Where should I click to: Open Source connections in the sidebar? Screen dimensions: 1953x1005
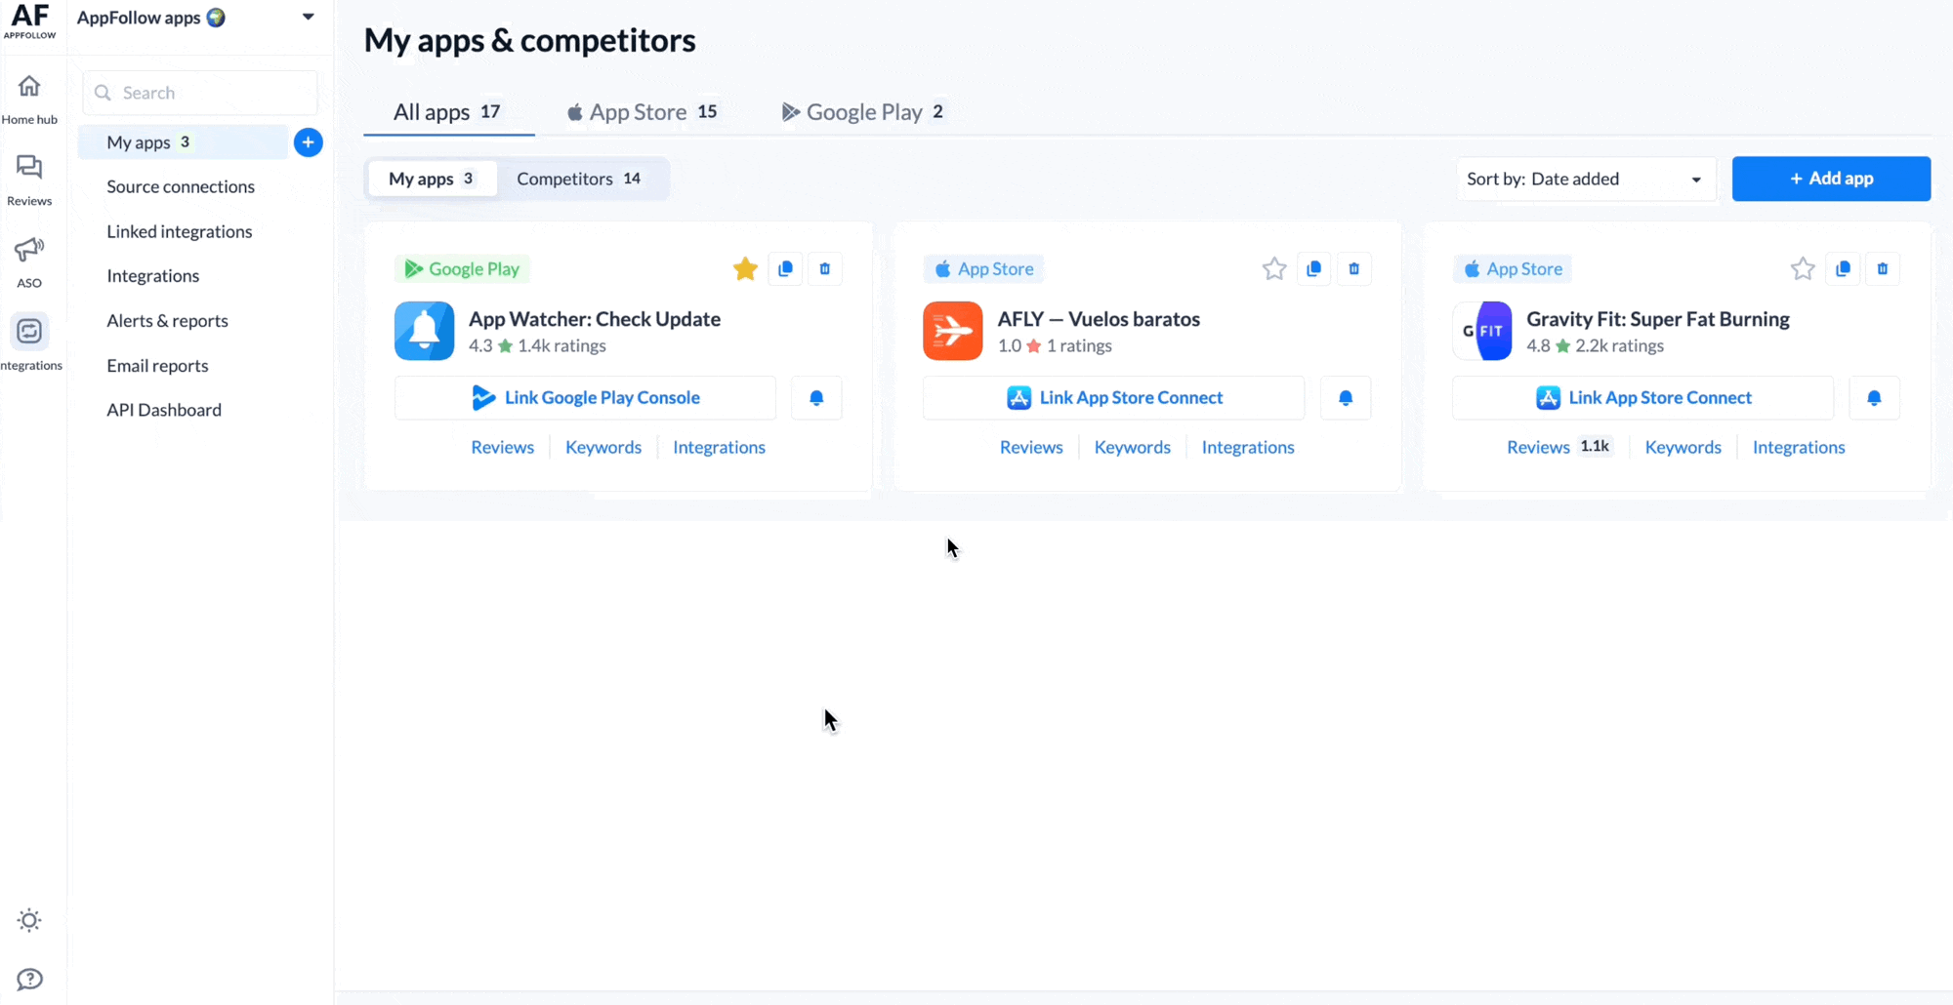pos(181,186)
